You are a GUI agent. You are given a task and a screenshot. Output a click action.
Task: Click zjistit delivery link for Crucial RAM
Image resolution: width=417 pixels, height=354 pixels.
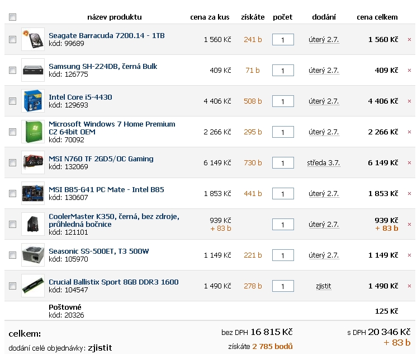(324, 286)
